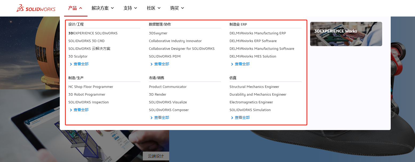Open the 3DEXPERIENCE Works thumbnail card
The width and height of the screenshot is (415, 162).
(346, 34)
